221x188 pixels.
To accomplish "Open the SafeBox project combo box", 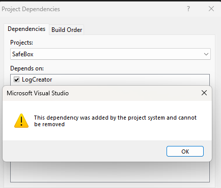I will coord(110,54).
